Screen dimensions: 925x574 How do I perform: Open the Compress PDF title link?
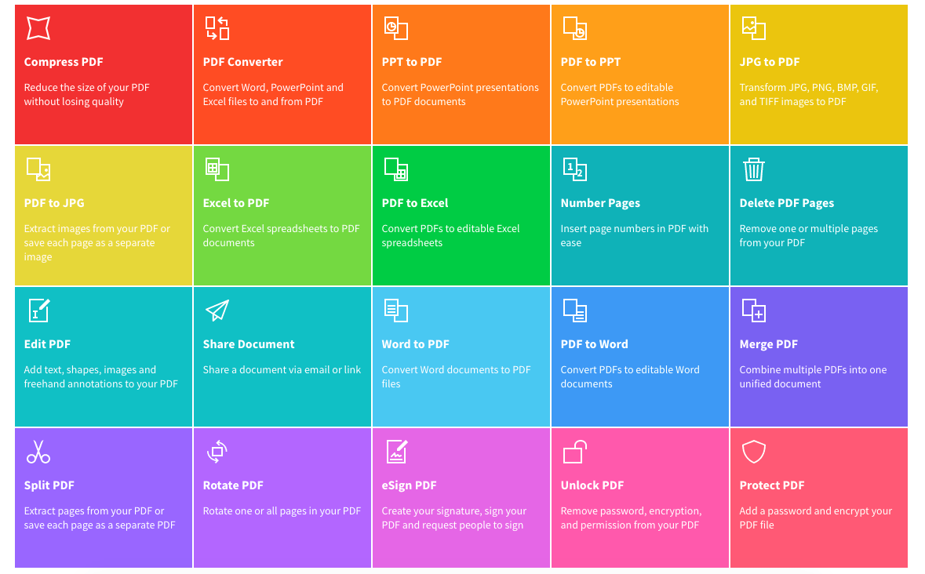point(63,62)
